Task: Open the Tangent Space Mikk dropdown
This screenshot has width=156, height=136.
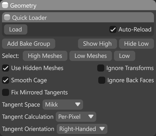Action: tap(63, 104)
